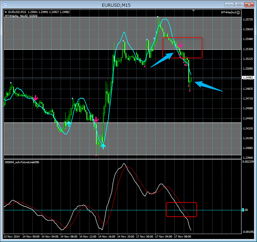The width and height of the screenshot is (257, 242).
Task: Click the 0.00 indicator level label
Action: click(x=245, y=210)
